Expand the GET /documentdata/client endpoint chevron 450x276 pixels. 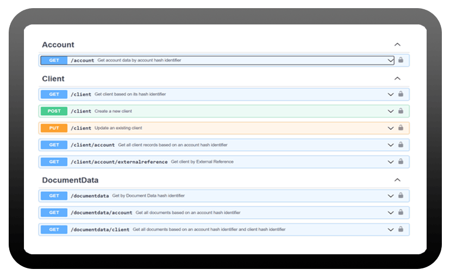pyautogui.click(x=390, y=229)
